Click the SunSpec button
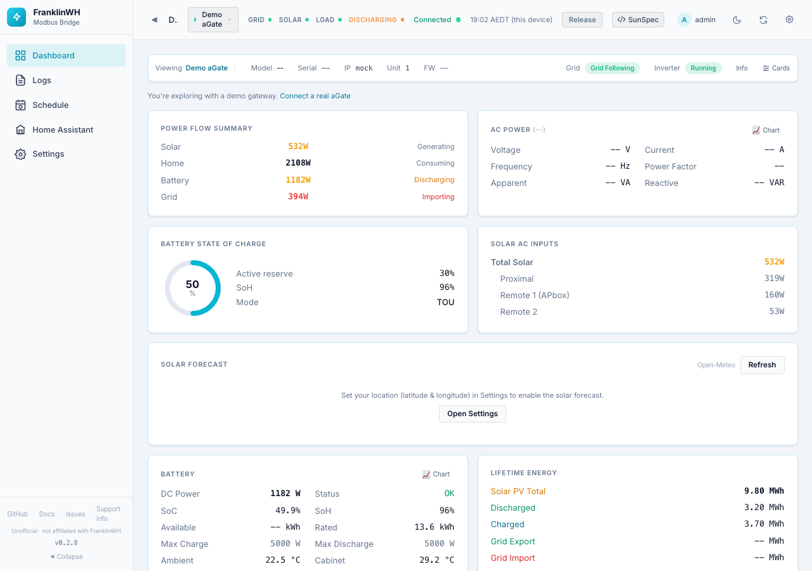812x571 pixels. [x=638, y=20]
